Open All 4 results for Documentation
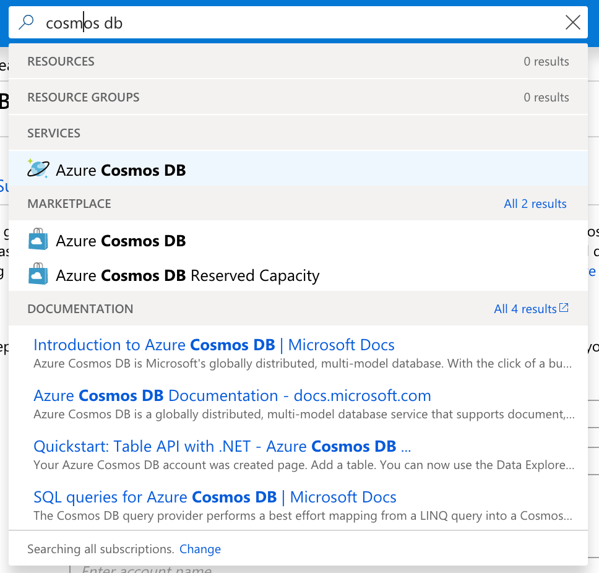The width and height of the screenshot is (599, 573). [525, 308]
